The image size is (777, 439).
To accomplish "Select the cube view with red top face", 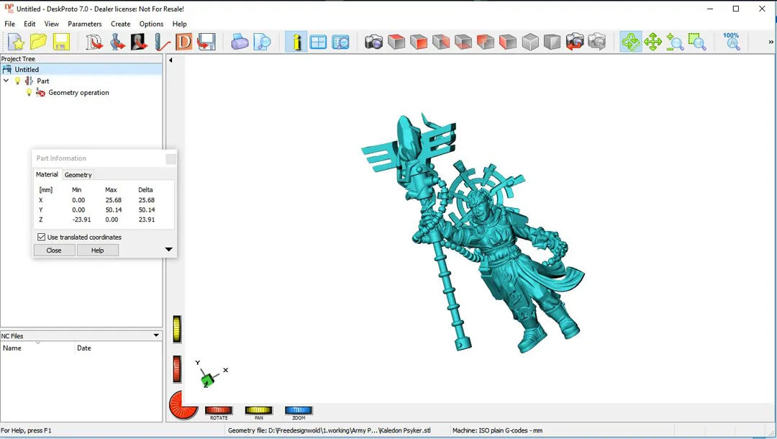I will tap(396, 42).
